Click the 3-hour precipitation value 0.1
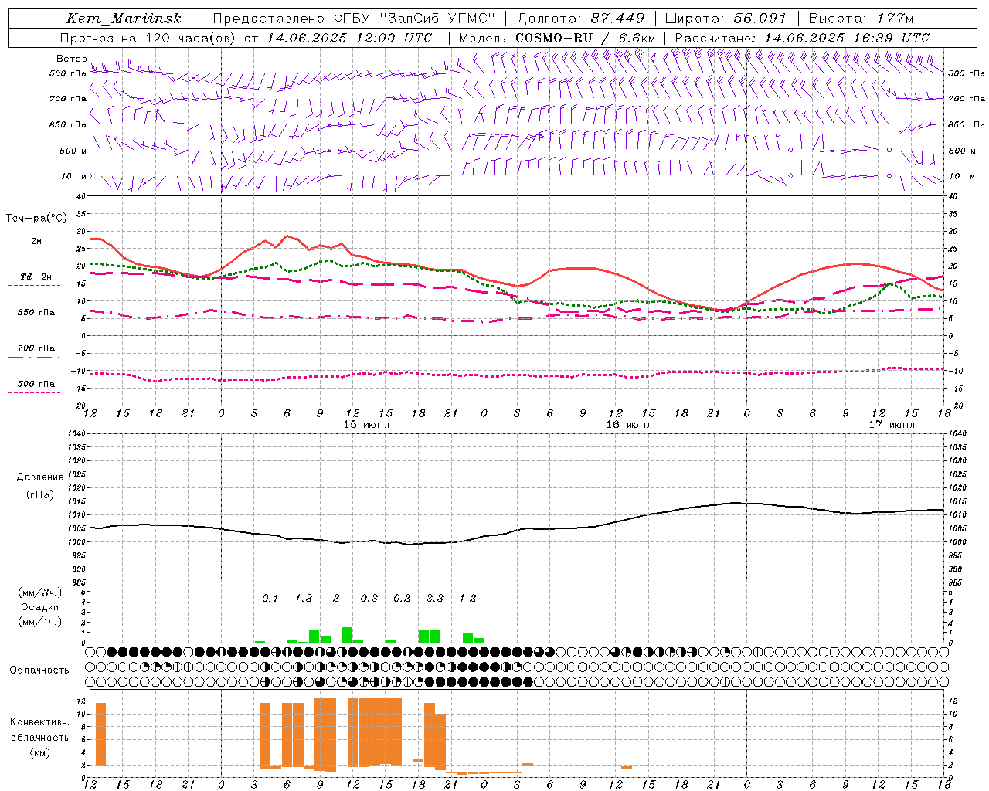Screen dimensions: 989x791 [x=270, y=598]
